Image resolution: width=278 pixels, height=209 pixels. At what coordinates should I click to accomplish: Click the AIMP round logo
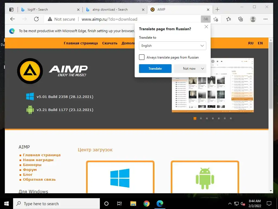click(30, 71)
